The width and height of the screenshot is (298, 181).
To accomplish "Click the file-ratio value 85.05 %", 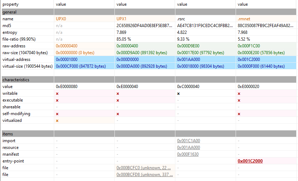I will (x=124, y=39).
